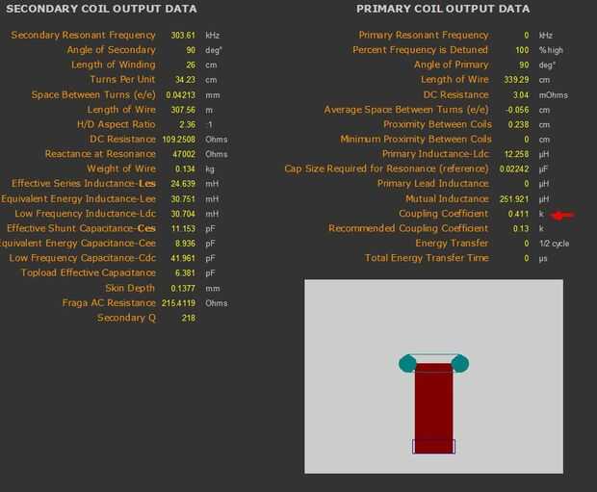Screen dimensions: 597x492
Task: Click primary Length of Wire value 339.29
Action: click(x=516, y=80)
